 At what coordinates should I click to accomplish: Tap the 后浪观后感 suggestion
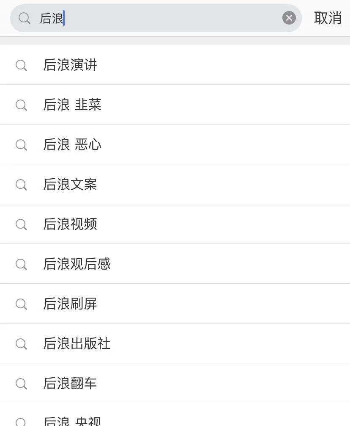(x=175, y=264)
